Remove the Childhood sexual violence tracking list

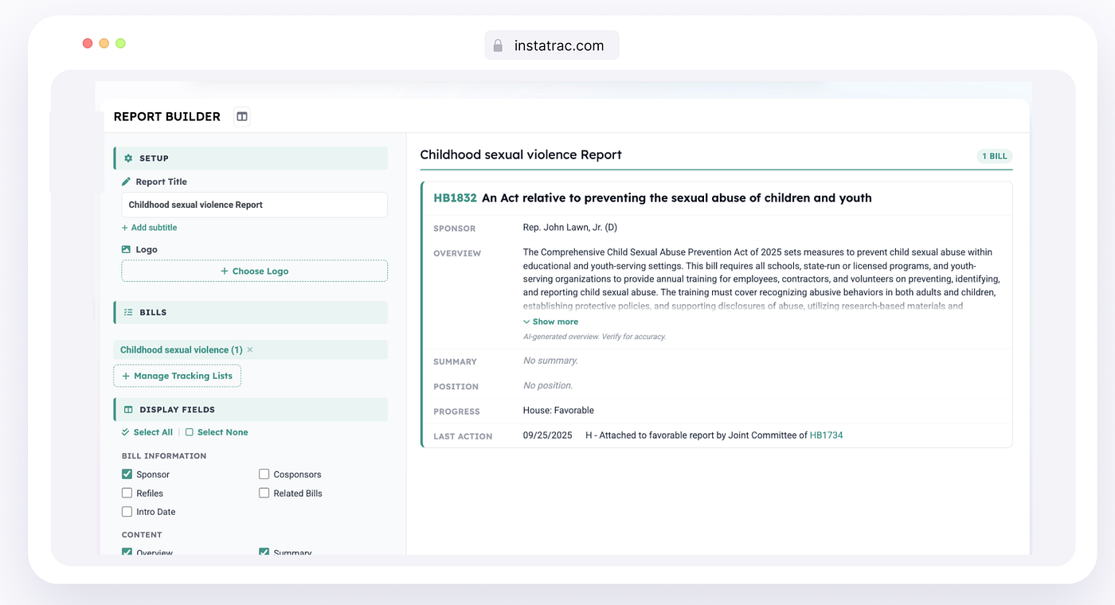click(250, 349)
